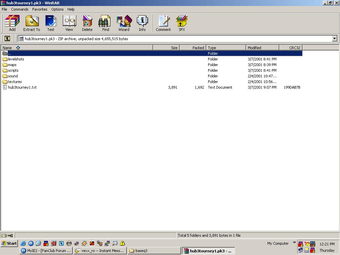The width and height of the screenshot is (340, 255).
Task: Click the View toolbar icon
Action: click(69, 23)
